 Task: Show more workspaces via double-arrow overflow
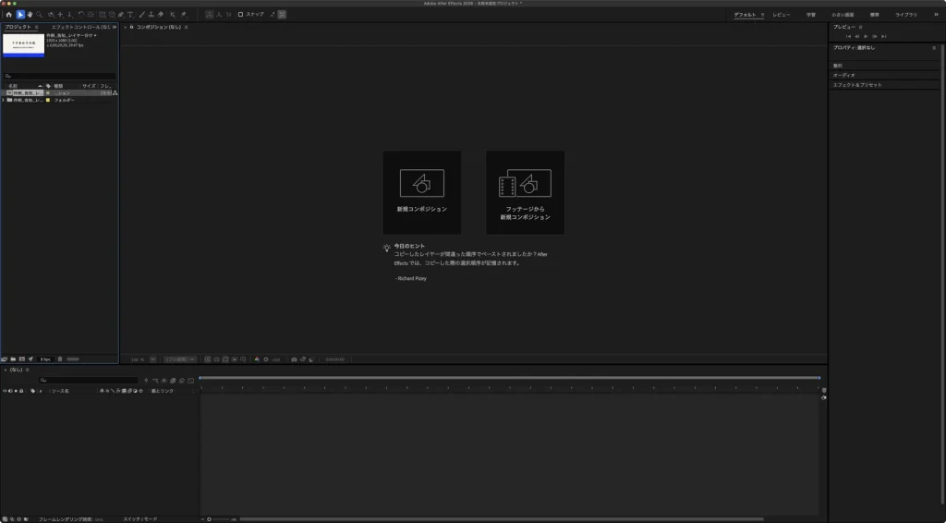936,15
